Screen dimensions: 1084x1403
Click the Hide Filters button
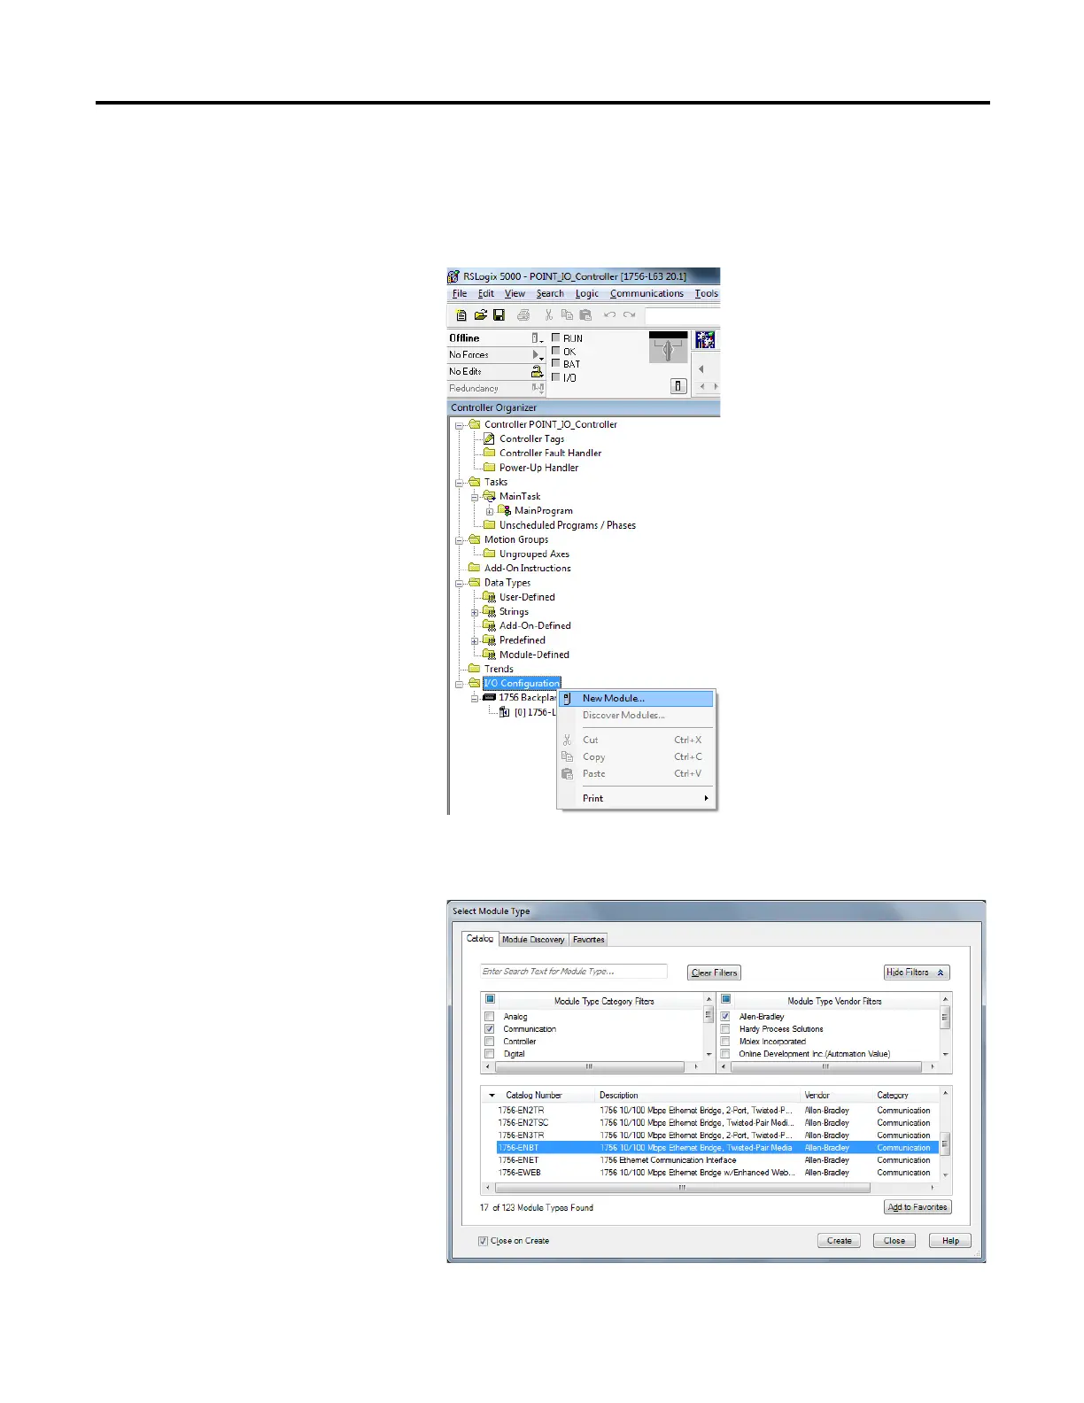(917, 973)
